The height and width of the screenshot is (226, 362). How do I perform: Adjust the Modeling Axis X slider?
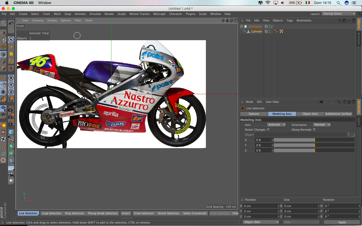[x=314, y=140]
